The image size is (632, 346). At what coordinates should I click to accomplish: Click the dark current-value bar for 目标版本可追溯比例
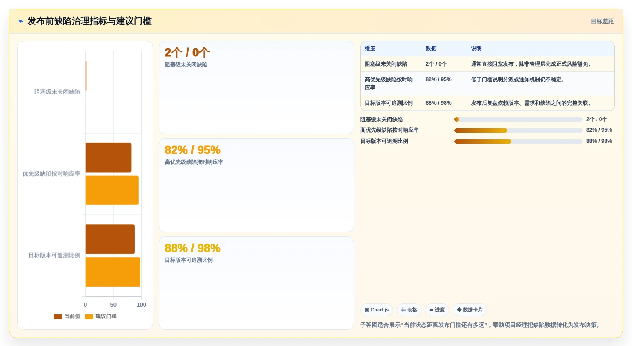pyautogui.click(x=110, y=239)
